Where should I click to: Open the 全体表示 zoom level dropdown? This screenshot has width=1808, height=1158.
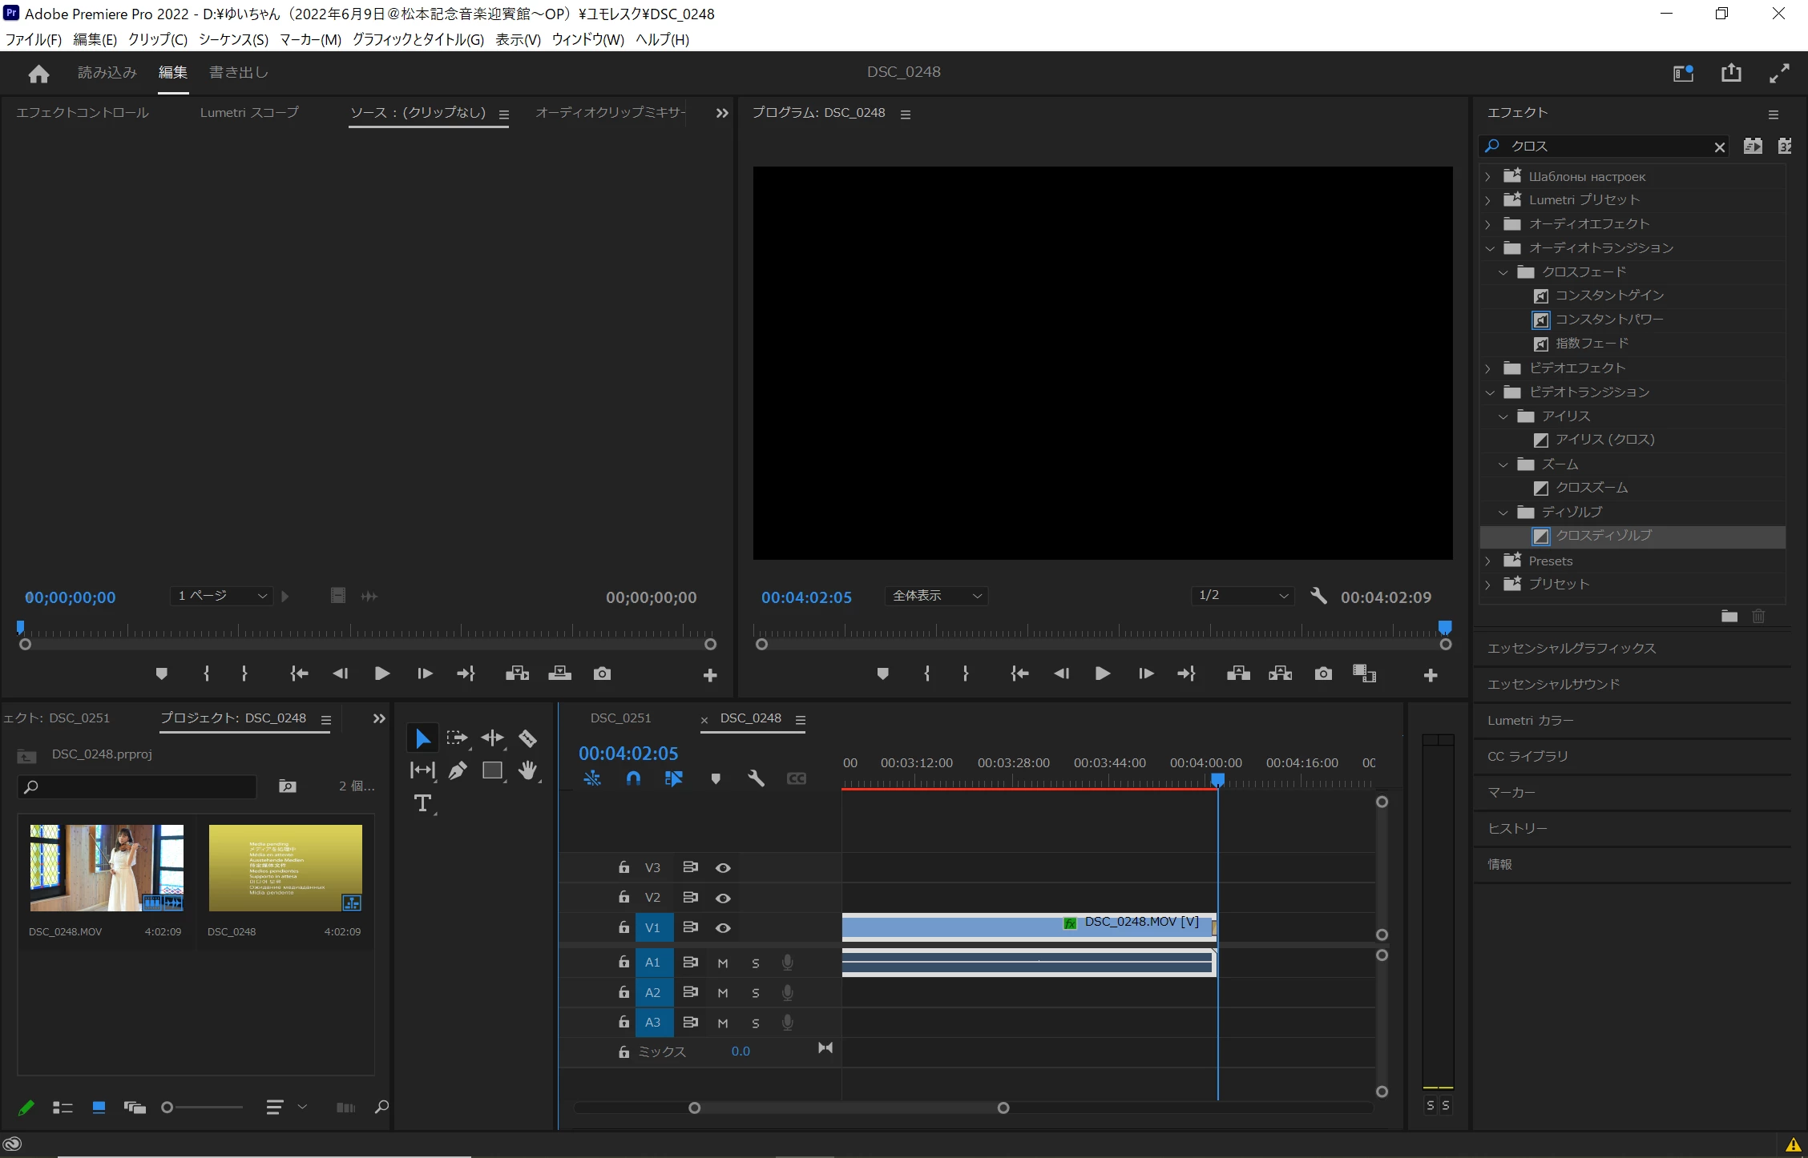point(936,596)
